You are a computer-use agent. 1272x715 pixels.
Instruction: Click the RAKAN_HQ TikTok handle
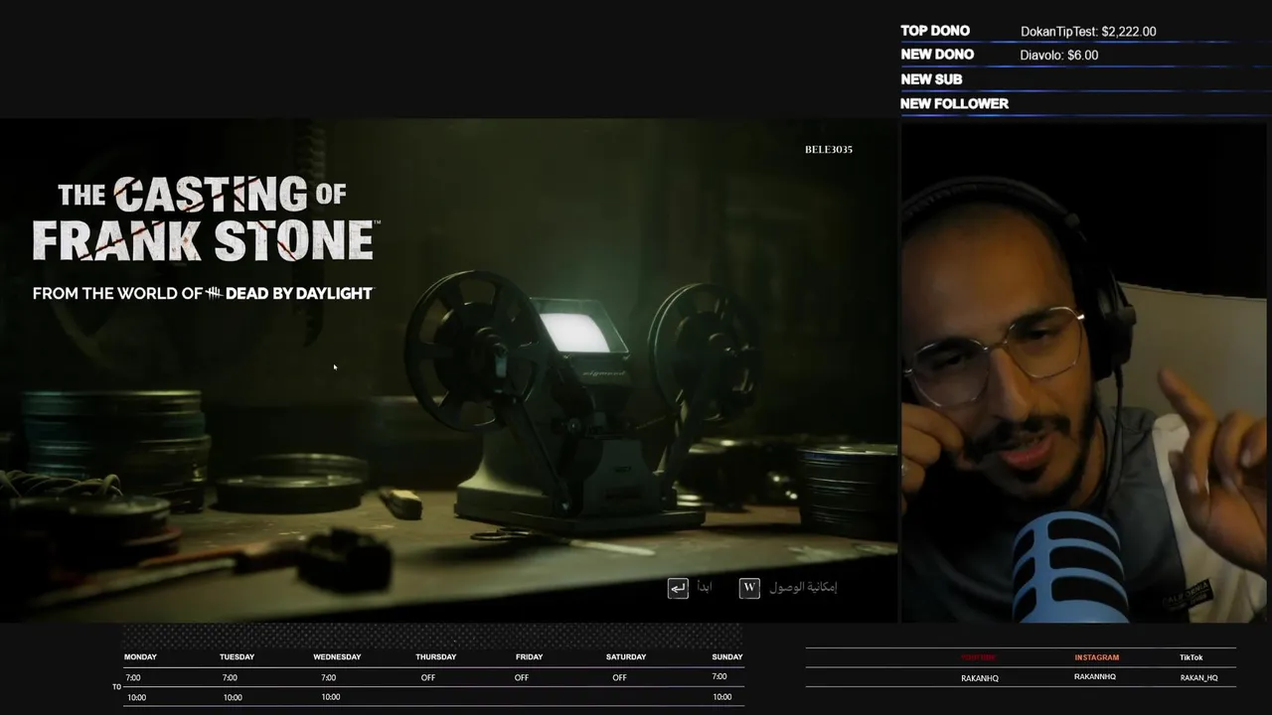point(1198,678)
